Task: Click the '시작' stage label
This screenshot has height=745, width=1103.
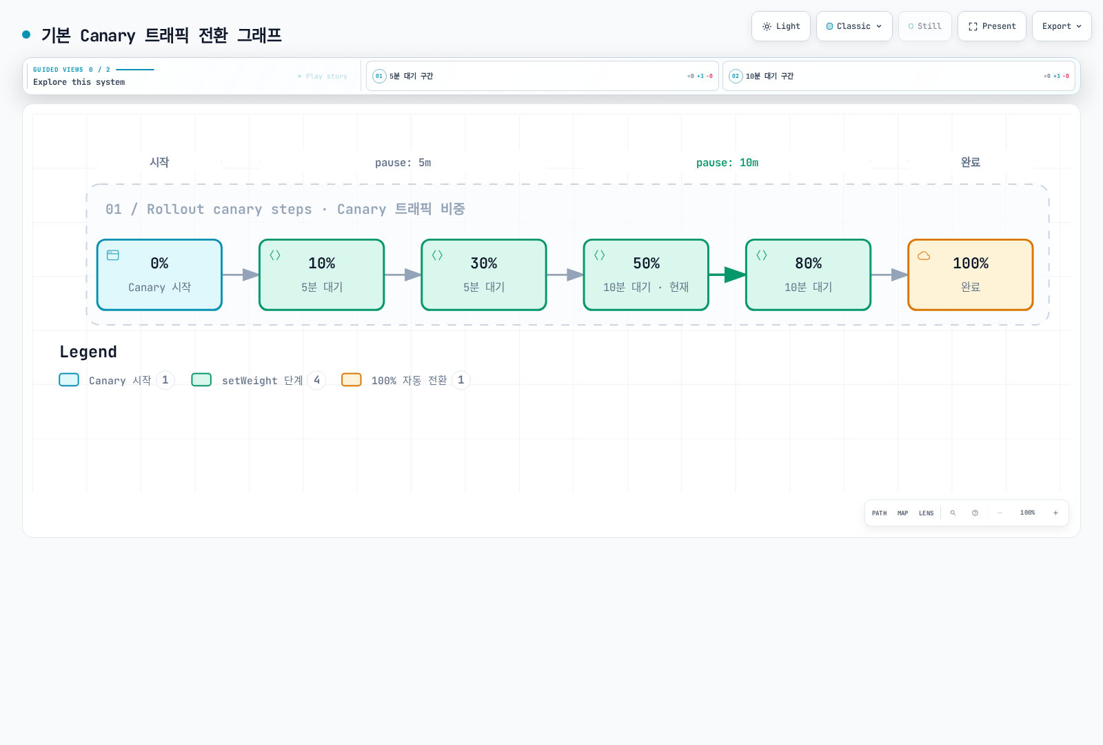Action: tap(159, 162)
